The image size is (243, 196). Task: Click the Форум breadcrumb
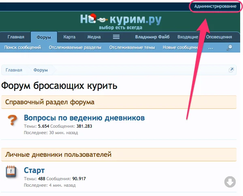[40, 70]
